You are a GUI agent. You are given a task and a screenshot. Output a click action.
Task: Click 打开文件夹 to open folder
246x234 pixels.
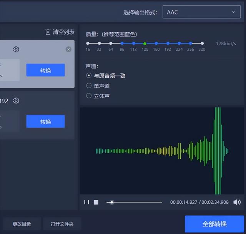tap(62, 224)
